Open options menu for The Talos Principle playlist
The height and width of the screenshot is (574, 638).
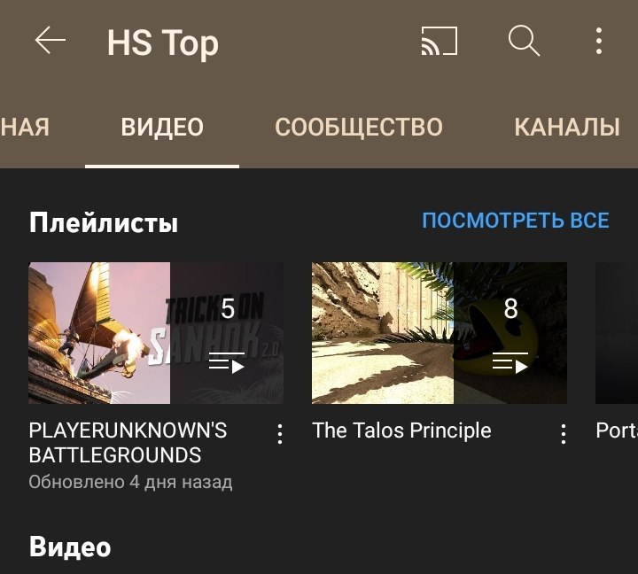click(x=564, y=434)
